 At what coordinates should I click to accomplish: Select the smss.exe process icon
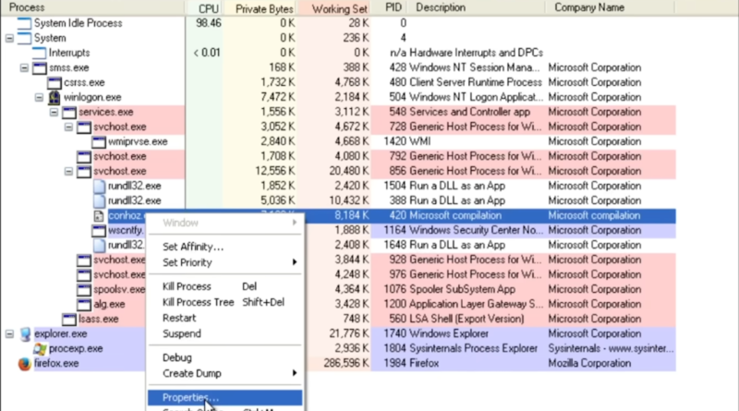(x=39, y=67)
